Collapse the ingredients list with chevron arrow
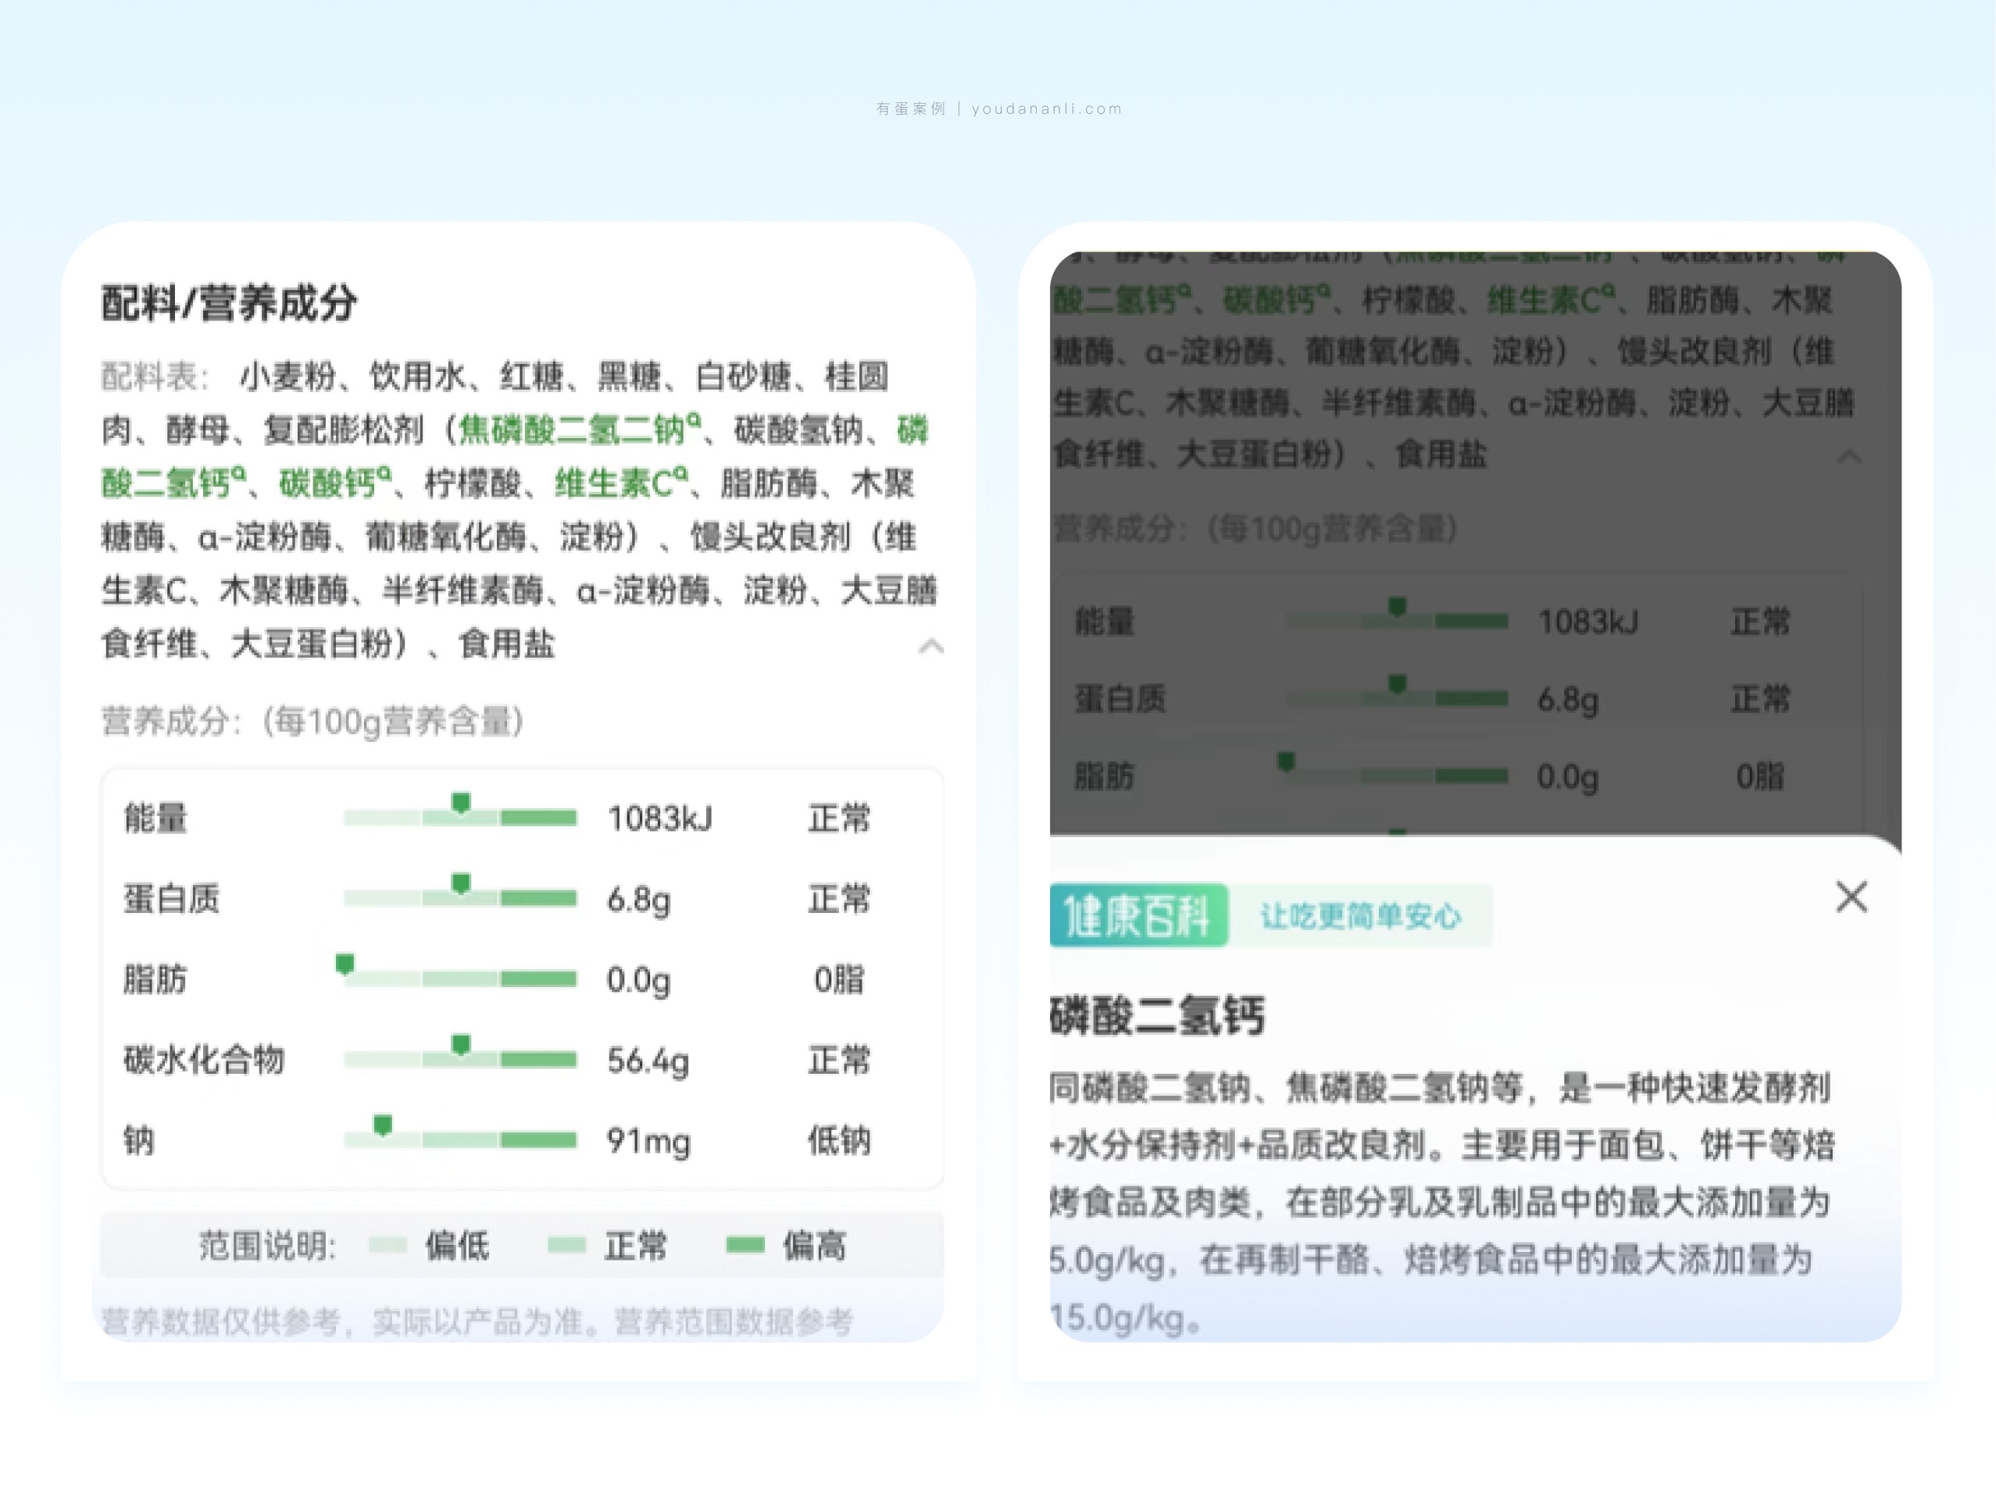 coord(930,646)
